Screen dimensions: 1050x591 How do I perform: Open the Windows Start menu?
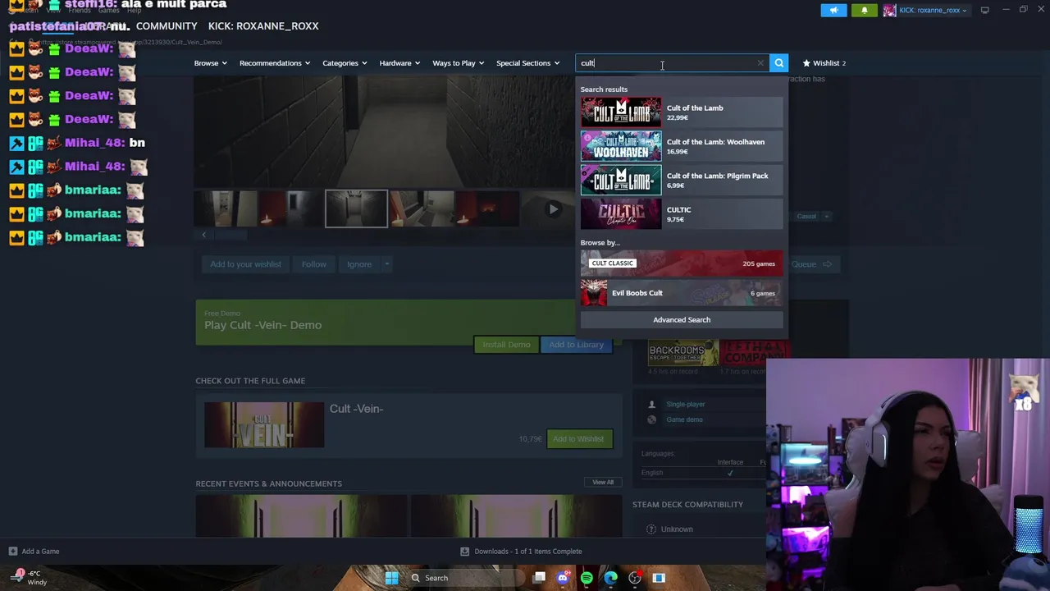point(391,578)
